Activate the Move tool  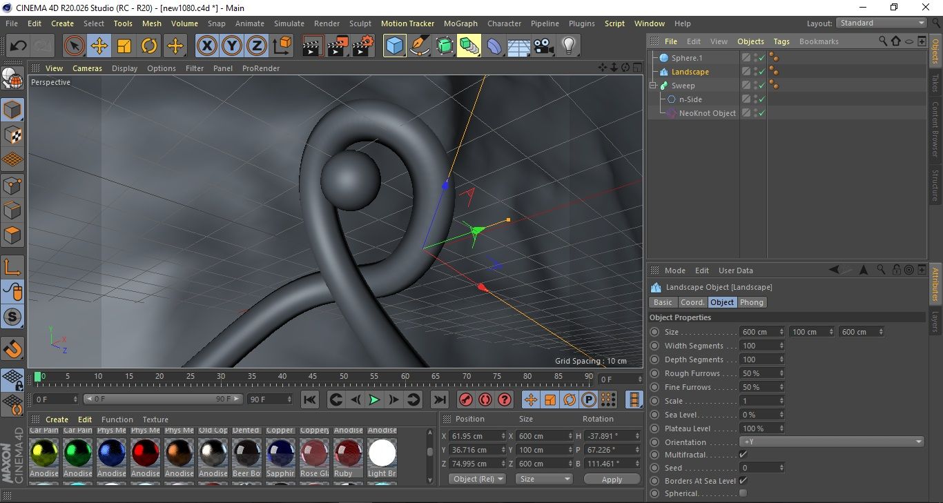coord(99,46)
